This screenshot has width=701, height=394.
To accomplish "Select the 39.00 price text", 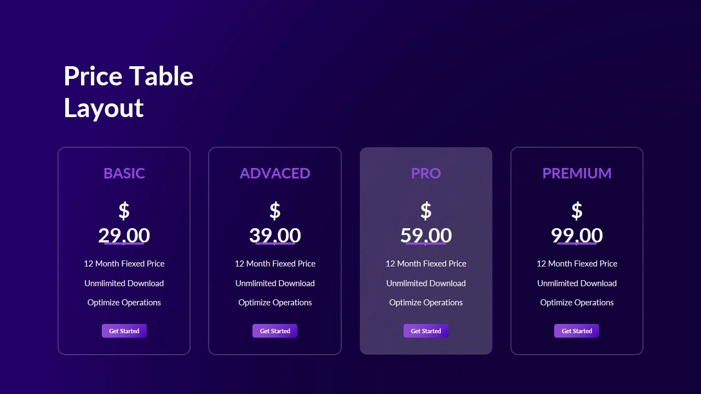I will click(275, 236).
